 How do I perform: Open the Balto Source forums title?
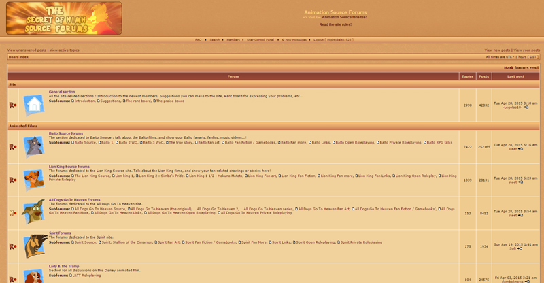pyautogui.click(x=66, y=133)
